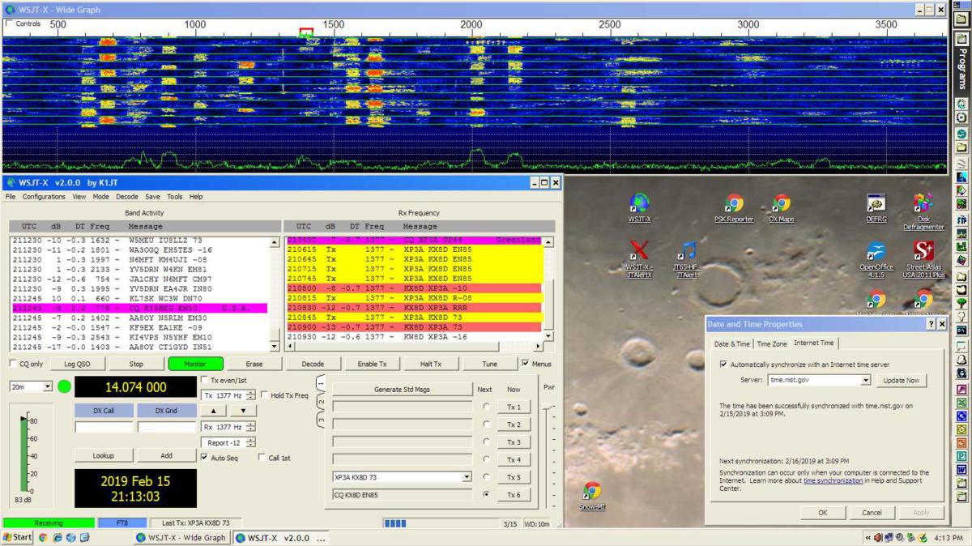Switch to the Time Zone tab
The image size is (972, 546).
click(x=773, y=343)
